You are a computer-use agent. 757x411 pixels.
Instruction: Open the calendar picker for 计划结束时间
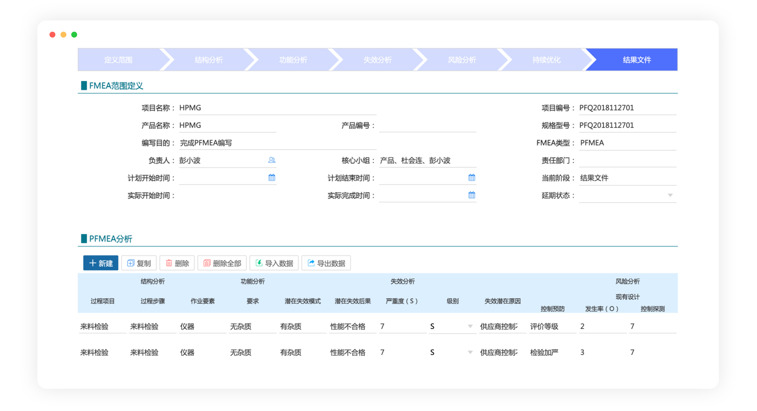pyautogui.click(x=472, y=177)
